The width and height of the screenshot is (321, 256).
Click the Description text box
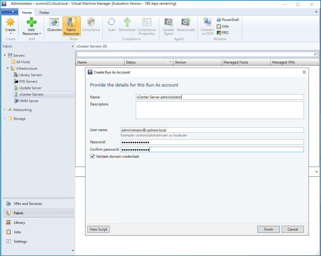tap(220, 110)
